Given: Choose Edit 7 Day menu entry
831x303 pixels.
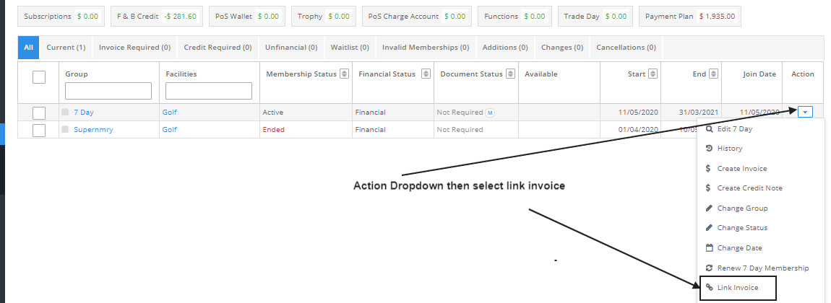Looking at the screenshot, I should [x=735, y=128].
